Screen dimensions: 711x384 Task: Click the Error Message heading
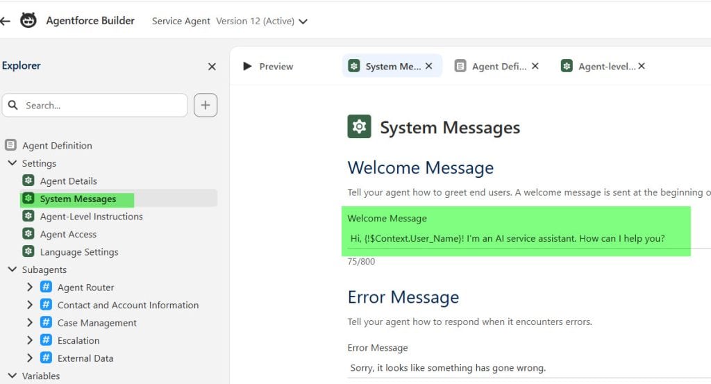403,297
